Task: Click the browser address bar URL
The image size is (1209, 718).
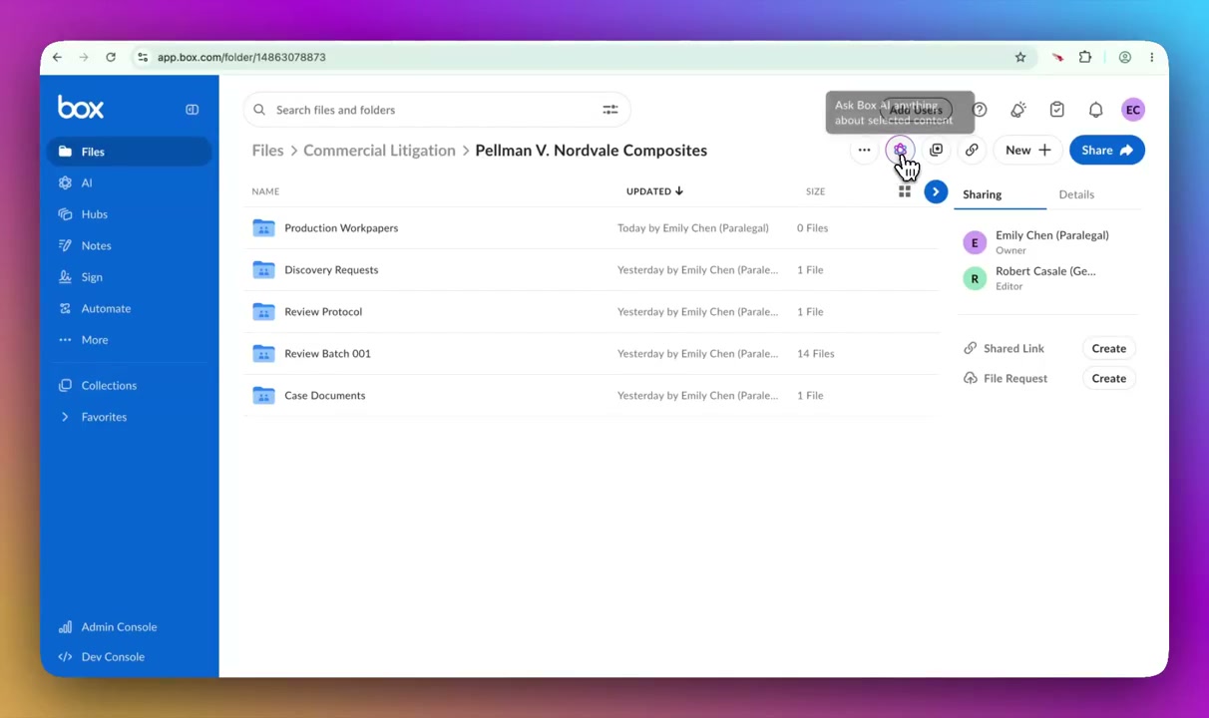Action: 241,58
